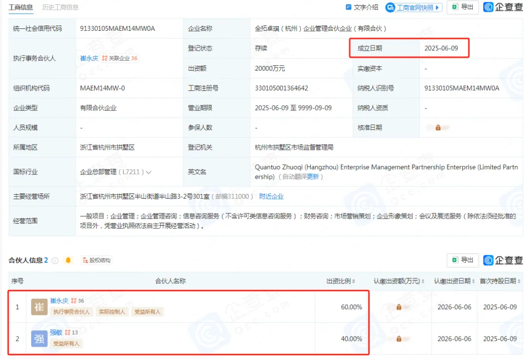Click lock icon in 核准日期 row
Viewport: 527px width, 356px height.
click(438, 127)
